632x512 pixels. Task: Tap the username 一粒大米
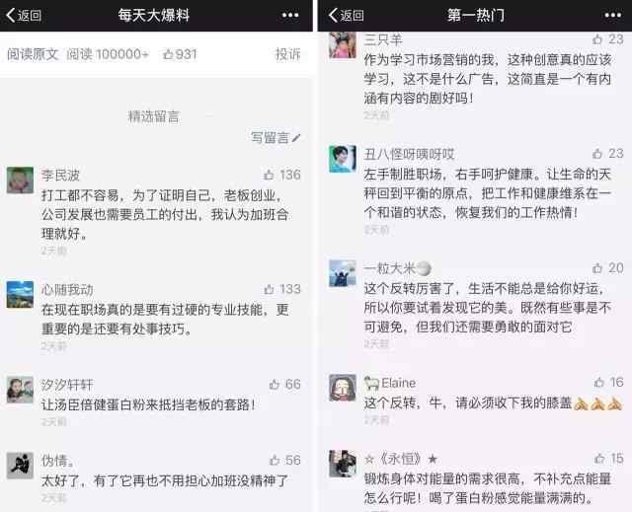coord(389,268)
